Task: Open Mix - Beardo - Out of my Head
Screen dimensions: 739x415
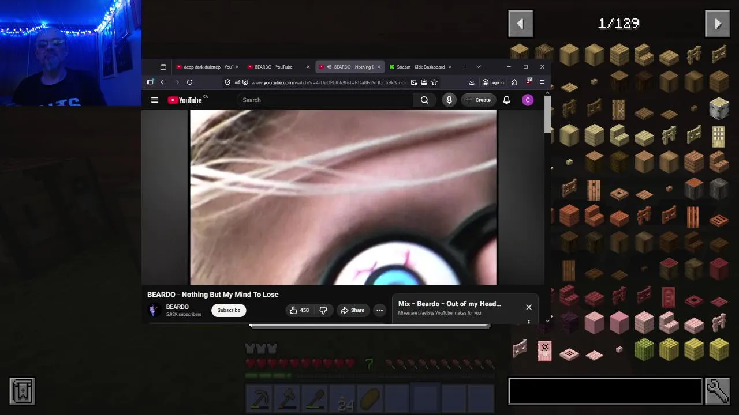Action: tap(449, 304)
